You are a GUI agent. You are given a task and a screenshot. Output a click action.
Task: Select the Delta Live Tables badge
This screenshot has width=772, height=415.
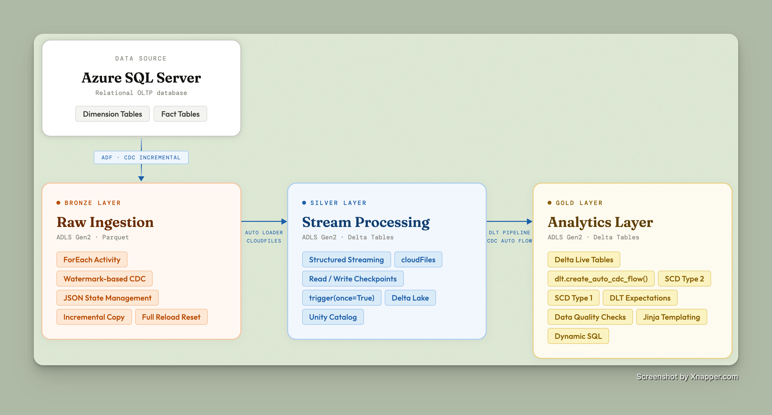click(x=584, y=259)
